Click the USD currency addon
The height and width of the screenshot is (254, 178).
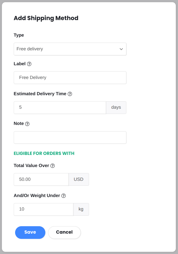79,179
